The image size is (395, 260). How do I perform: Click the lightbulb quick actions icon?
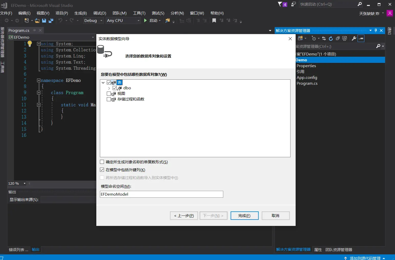click(30, 44)
